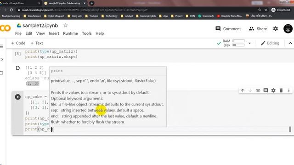The width and height of the screenshot is (294, 165).
Task: Click the Comment button
Action: click(x=228, y=29)
